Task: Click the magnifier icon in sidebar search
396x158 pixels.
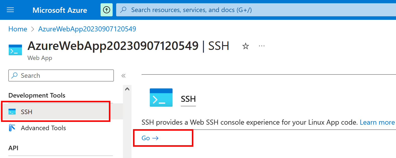Action: 15,75
